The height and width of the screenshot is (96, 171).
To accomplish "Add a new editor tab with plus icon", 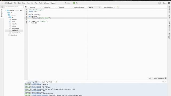I will coord(118,7).
